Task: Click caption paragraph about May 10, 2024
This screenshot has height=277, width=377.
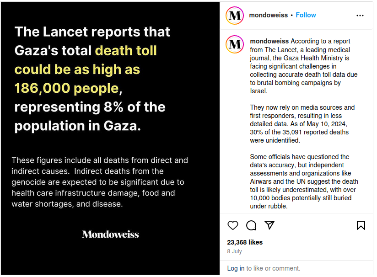Action: pyautogui.click(x=302, y=124)
